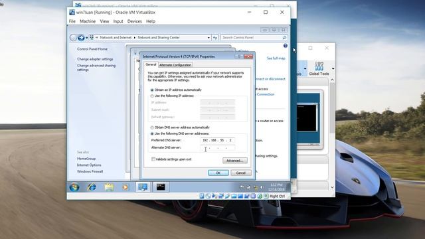
Task: Click VirtualBox Manager scrollbar down arrow
Action: click(332, 187)
